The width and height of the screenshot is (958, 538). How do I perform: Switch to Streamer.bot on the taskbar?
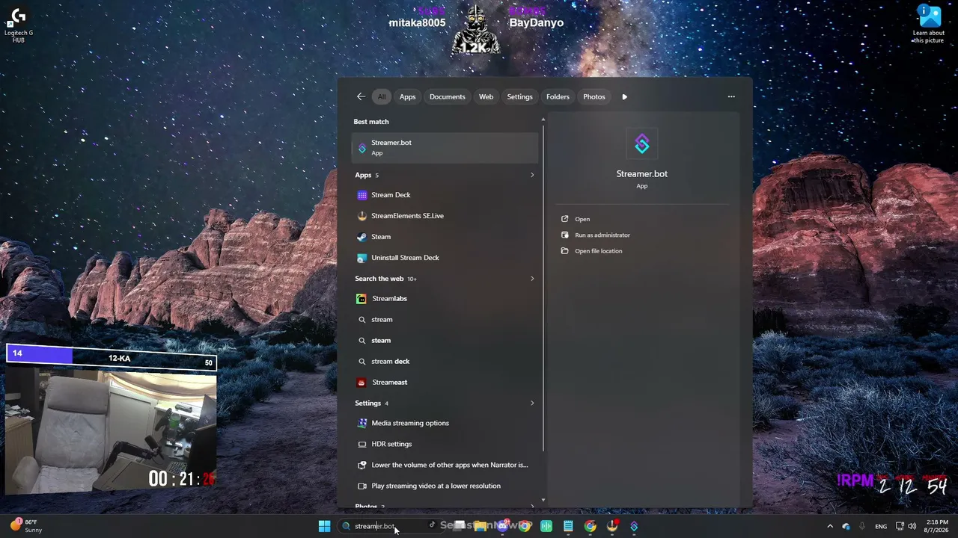[x=634, y=526]
